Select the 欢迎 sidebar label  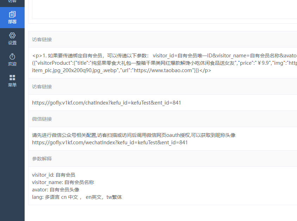(x=12, y=64)
